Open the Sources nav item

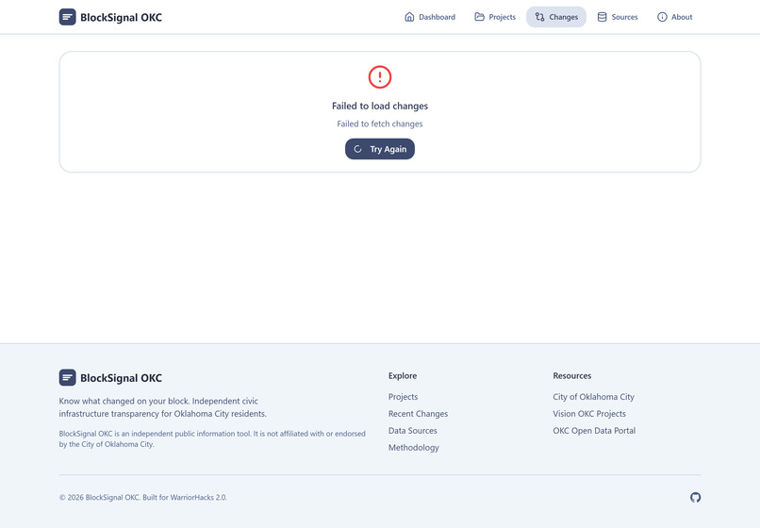[618, 17]
